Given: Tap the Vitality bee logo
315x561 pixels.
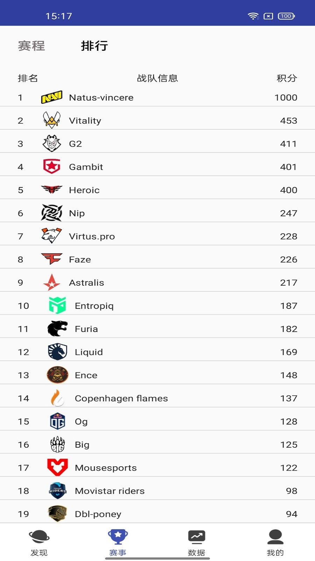Looking at the screenshot, I should (x=52, y=120).
